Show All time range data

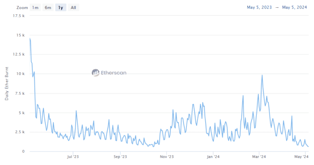pyautogui.click(x=73, y=7)
